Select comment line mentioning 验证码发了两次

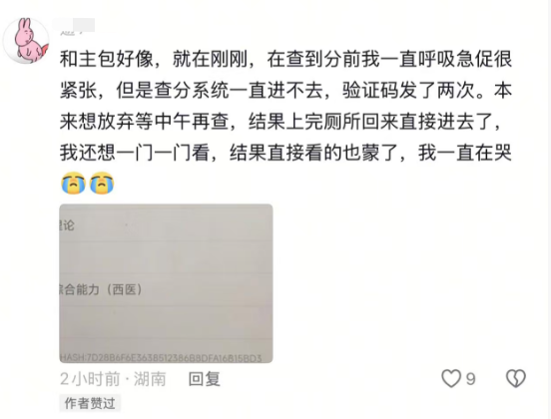[x=285, y=90]
